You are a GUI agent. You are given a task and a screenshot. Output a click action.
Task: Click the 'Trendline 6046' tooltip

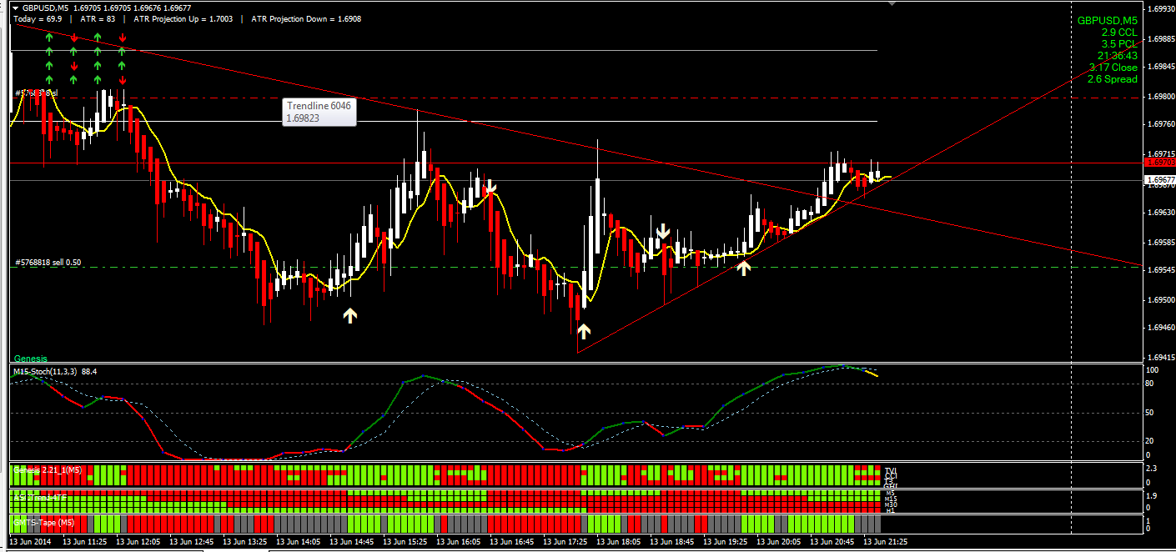click(x=320, y=112)
